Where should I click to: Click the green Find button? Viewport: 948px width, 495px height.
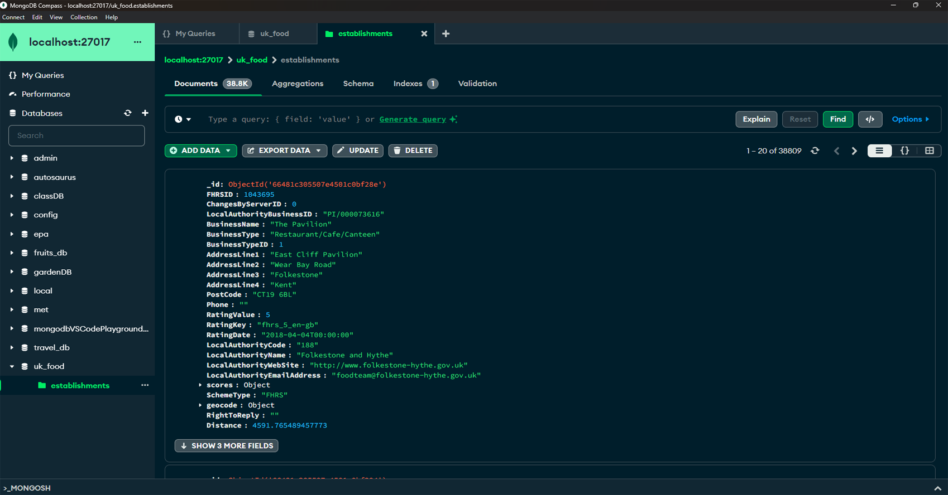click(x=837, y=119)
